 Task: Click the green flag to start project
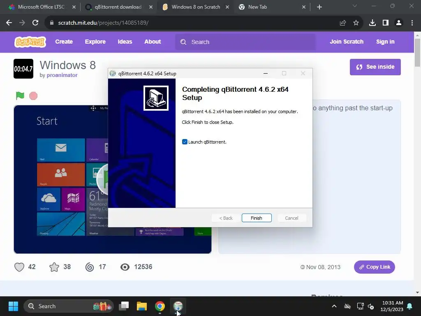pos(20,95)
